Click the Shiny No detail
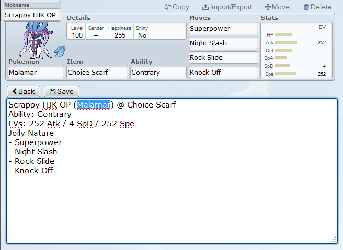Screen dimensions: 343x250 click(x=142, y=32)
